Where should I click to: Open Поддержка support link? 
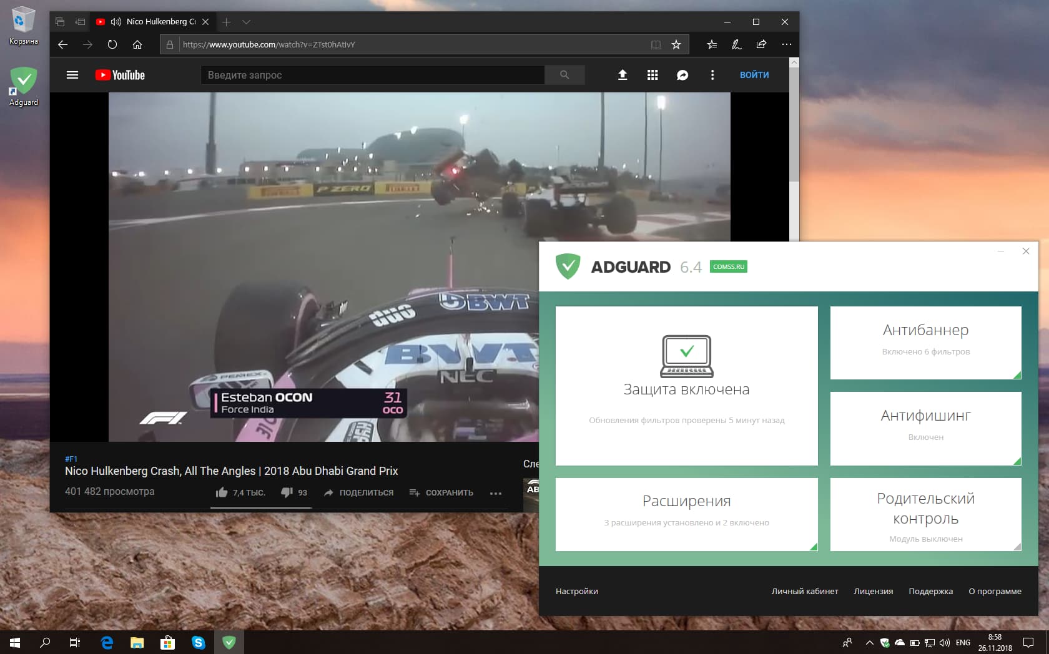(x=930, y=591)
